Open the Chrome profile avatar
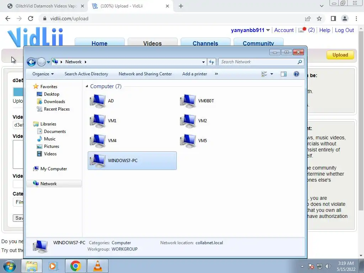This screenshot has height=273, width=364. click(x=345, y=18)
